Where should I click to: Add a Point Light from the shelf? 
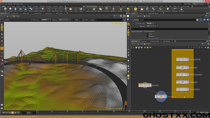[x=94, y=9]
